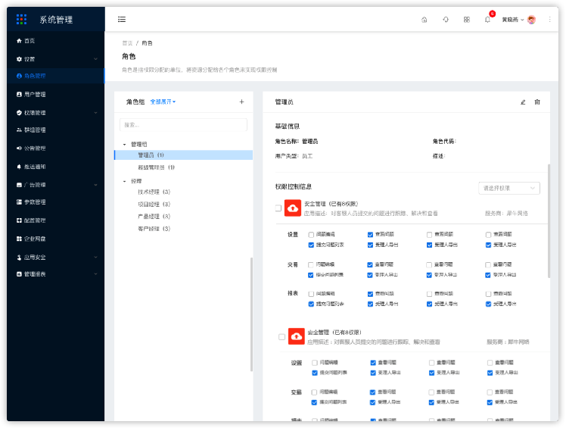Click the 广告管理 icon in sidebar
566x428 pixels.
[x=19, y=185]
